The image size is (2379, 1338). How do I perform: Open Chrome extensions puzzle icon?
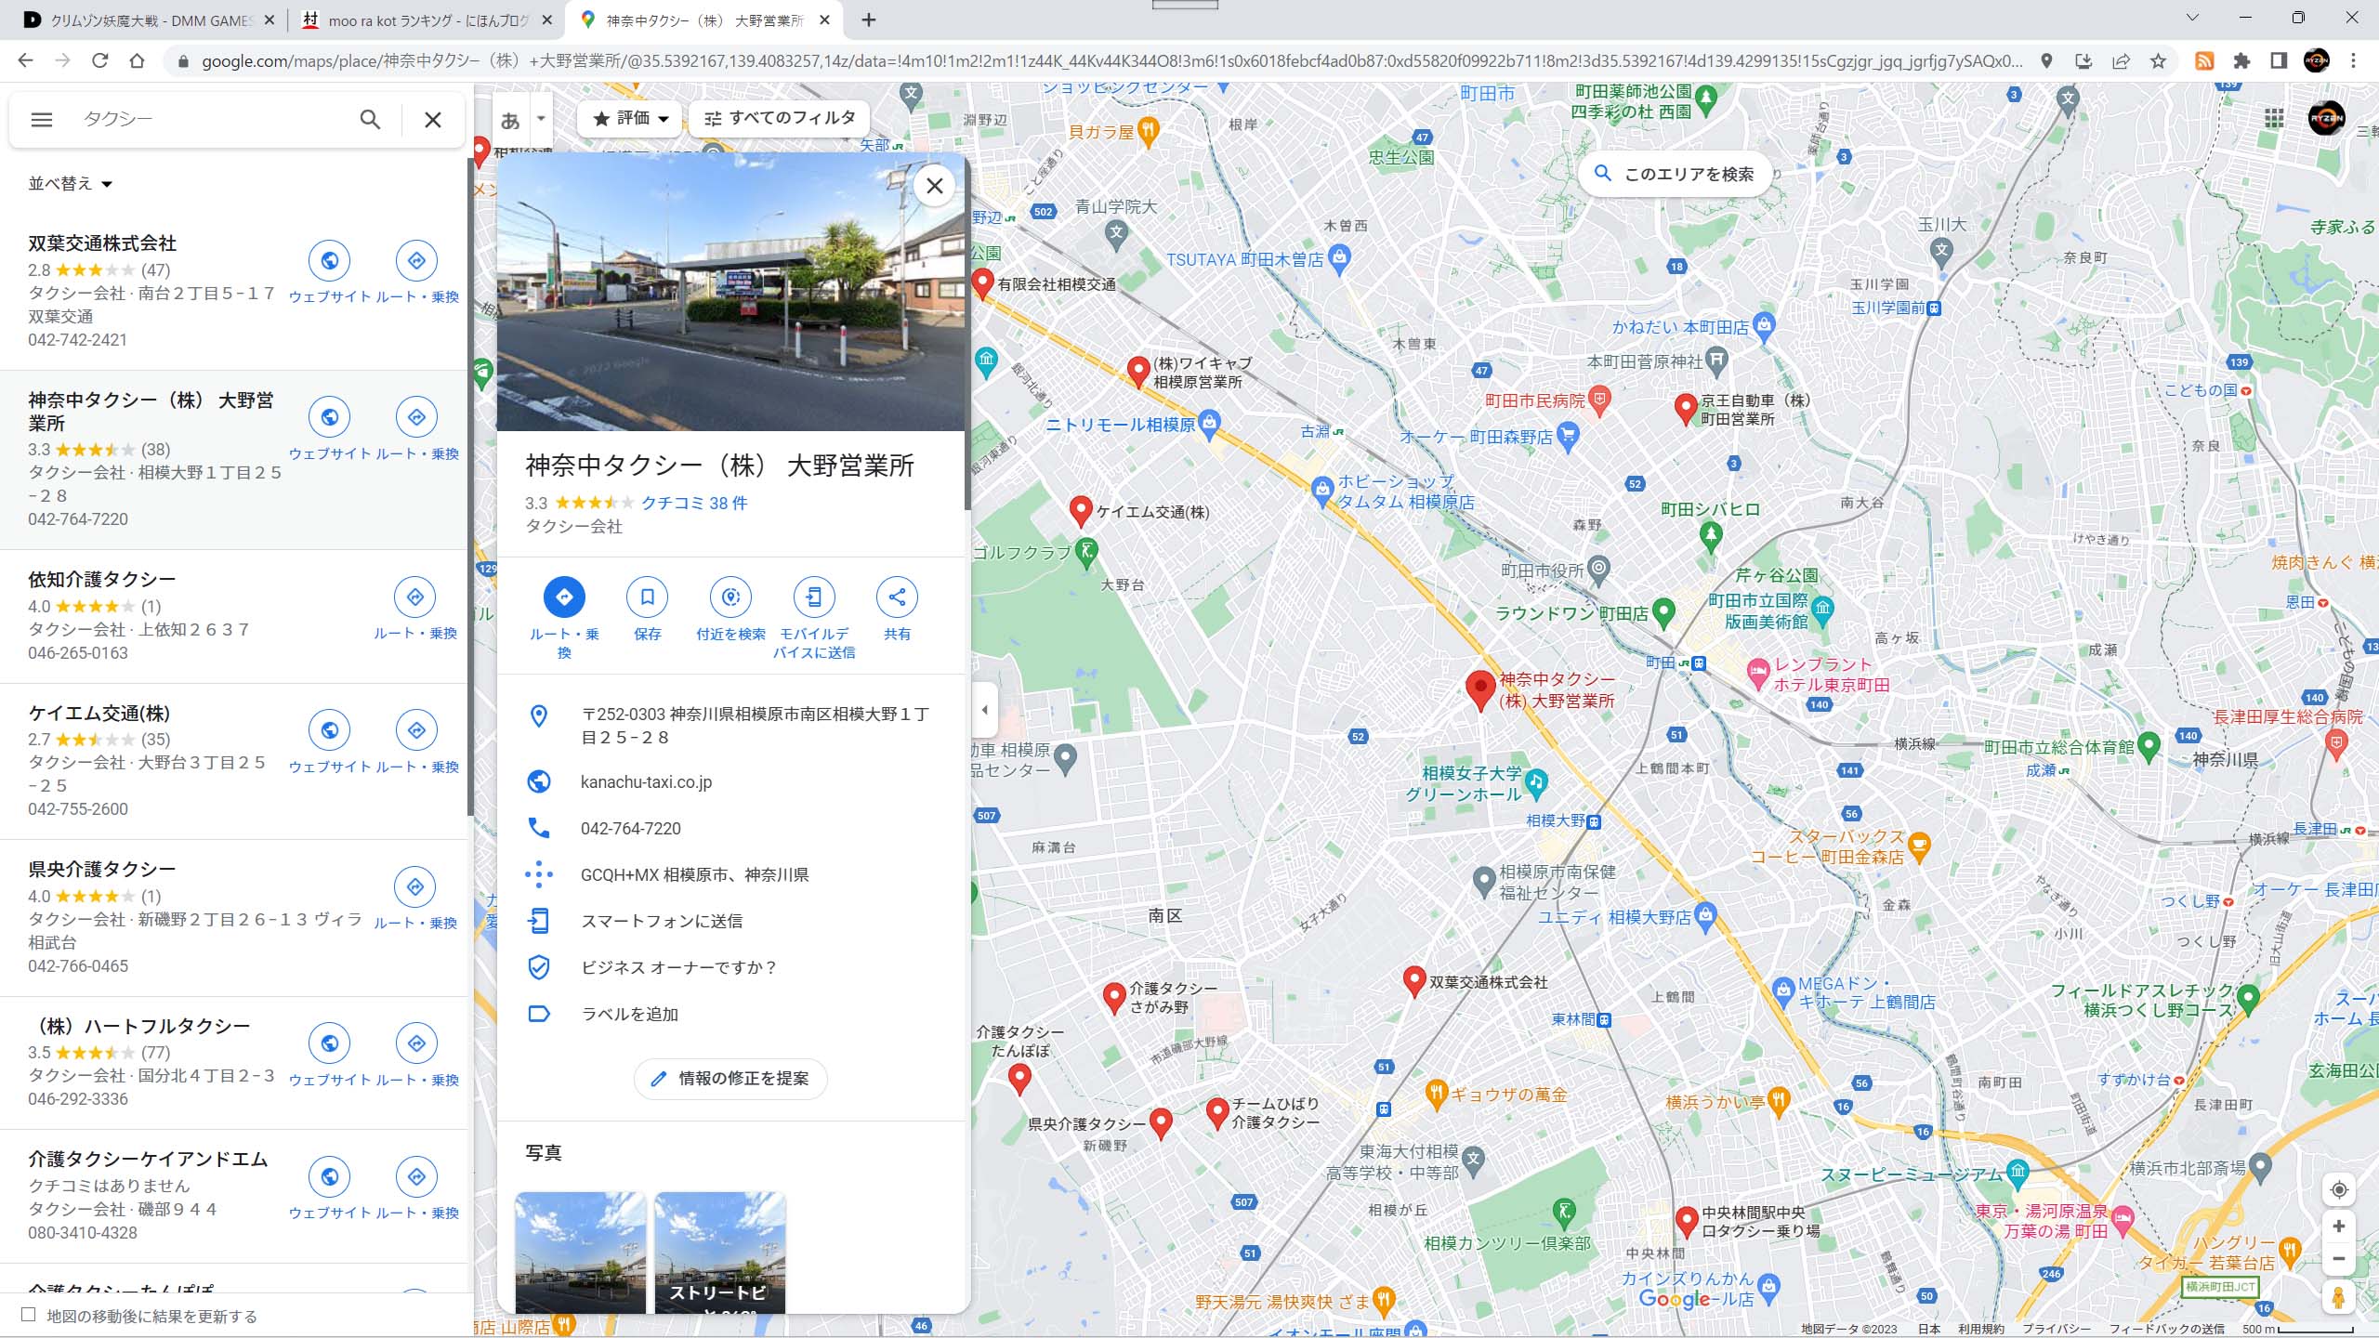(2242, 61)
